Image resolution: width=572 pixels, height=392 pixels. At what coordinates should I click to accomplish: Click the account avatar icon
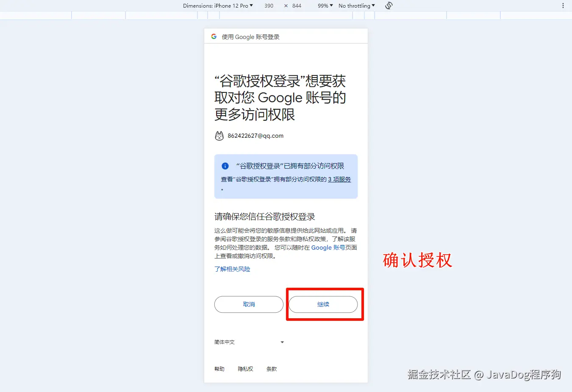[219, 136]
